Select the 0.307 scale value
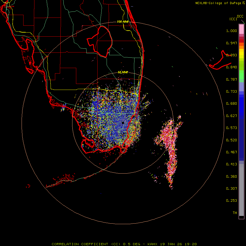The image size is (246, 246). (232, 189)
